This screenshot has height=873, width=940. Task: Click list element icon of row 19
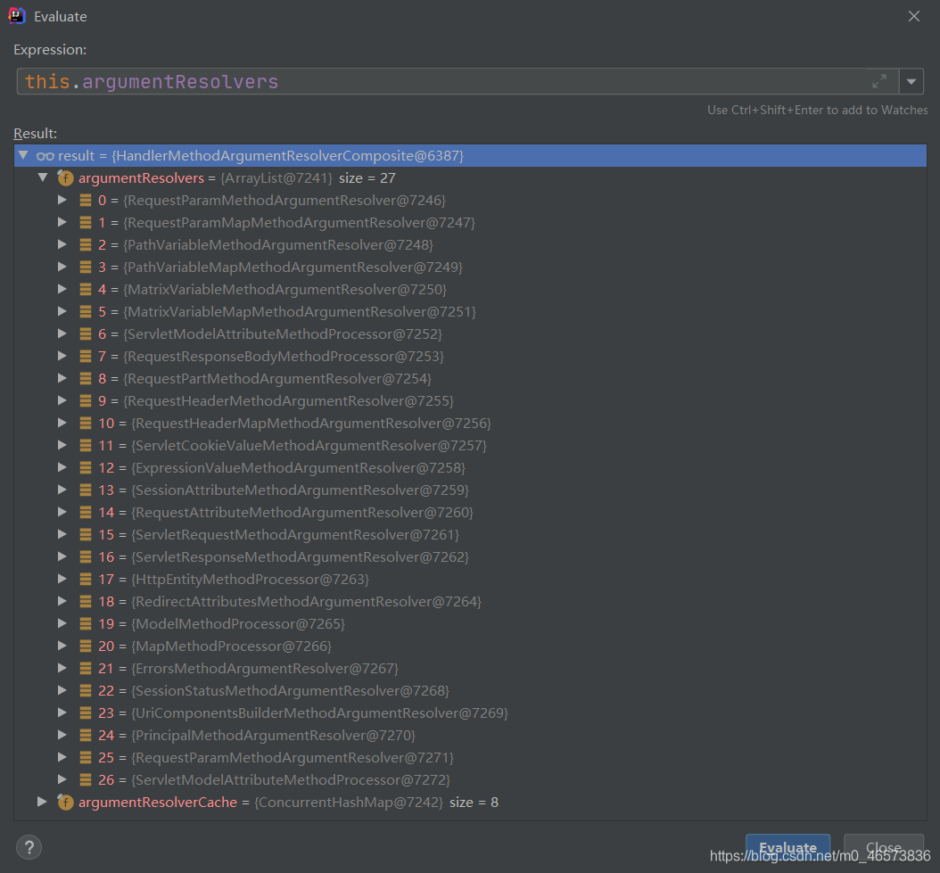point(86,623)
